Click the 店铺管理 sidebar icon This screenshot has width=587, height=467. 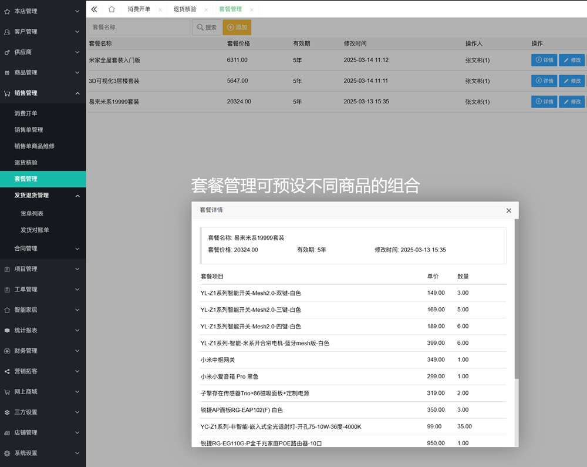(7, 432)
